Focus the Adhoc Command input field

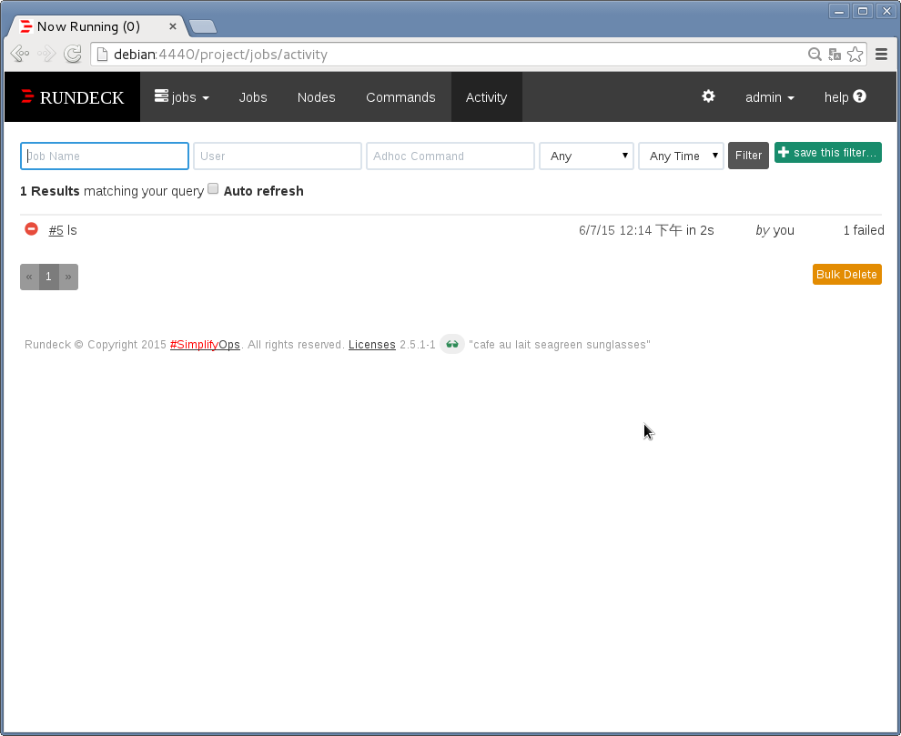tap(450, 156)
